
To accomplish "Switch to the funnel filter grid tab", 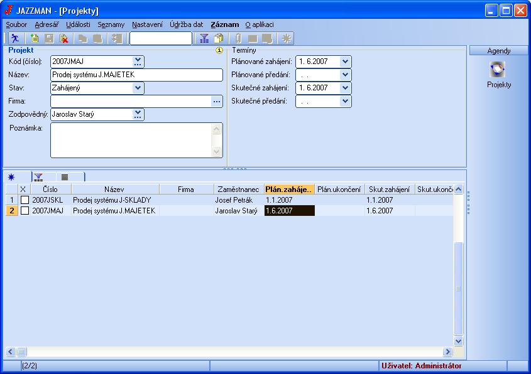I will (x=38, y=177).
